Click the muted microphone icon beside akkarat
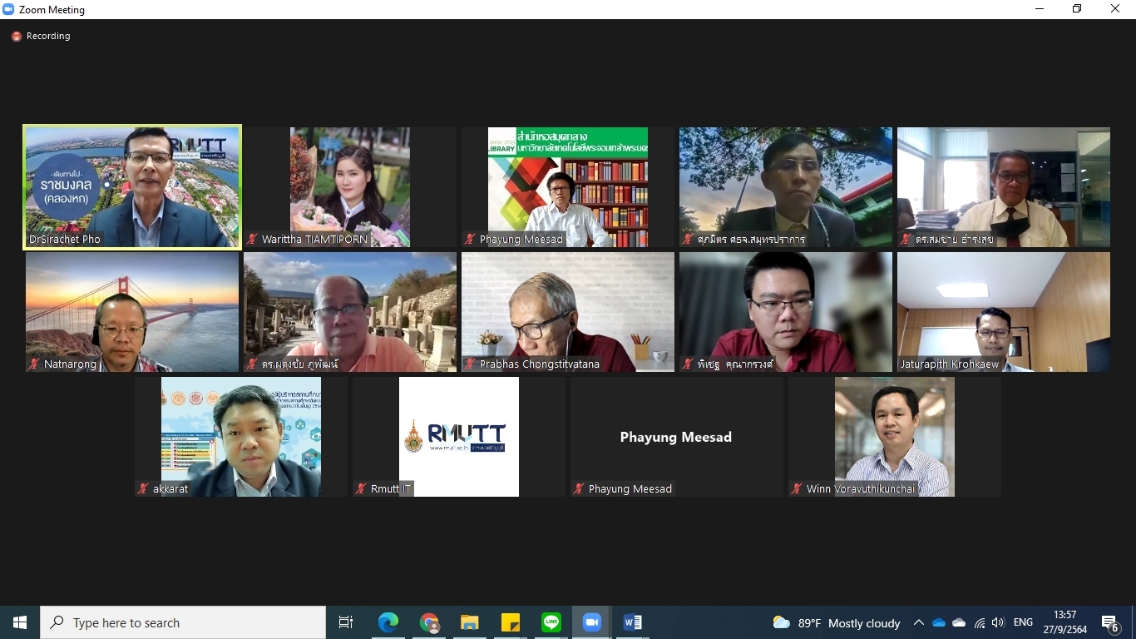 click(143, 489)
